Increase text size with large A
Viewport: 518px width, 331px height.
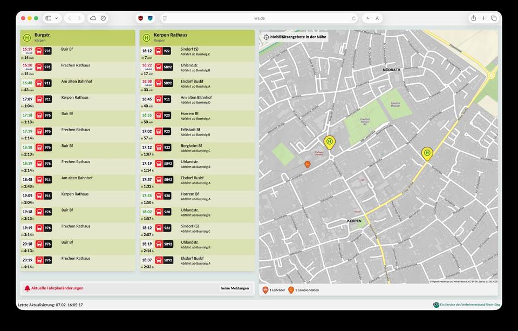point(377,18)
